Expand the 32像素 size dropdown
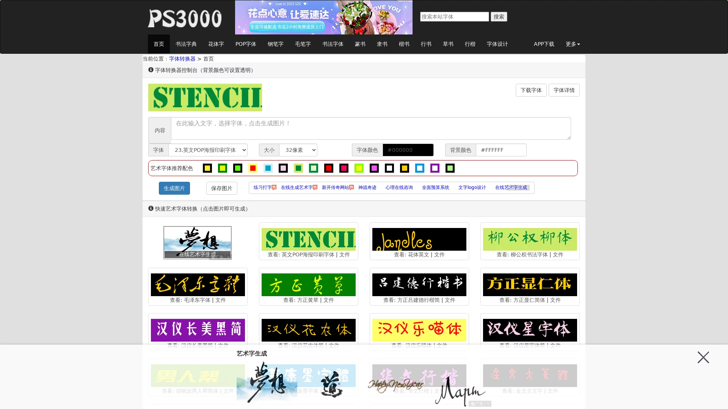This screenshot has height=409, width=728. click(298, 150)
